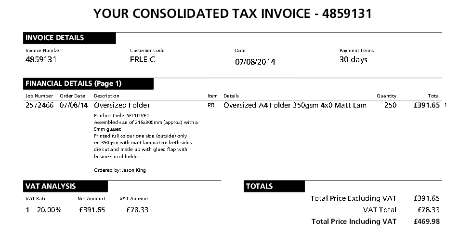The height and width of the screenshot is (234, 459).
Task: Click the invoice date 07/08/2014
Action: click(255, 62)
